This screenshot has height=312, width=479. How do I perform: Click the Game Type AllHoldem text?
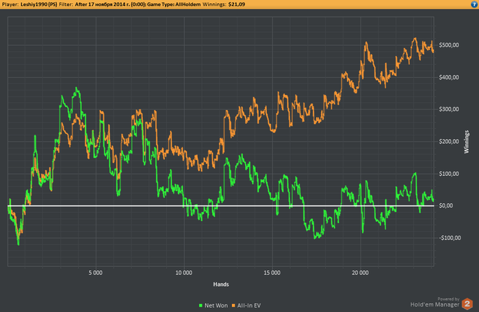point(174,4)
